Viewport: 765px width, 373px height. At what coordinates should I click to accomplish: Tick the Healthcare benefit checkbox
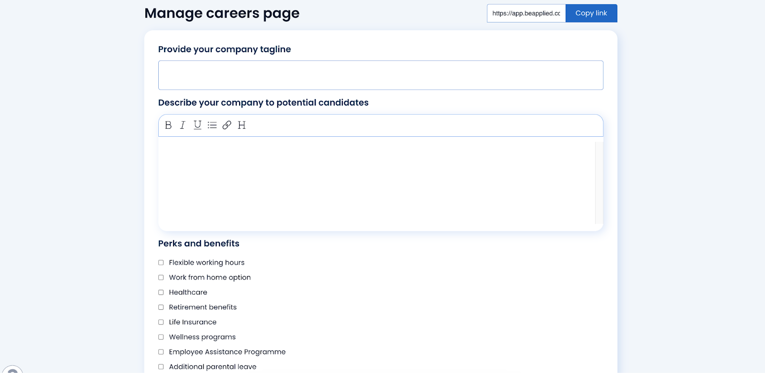[x=161, y=292]
